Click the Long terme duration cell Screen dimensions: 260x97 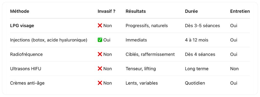point(197,69)
